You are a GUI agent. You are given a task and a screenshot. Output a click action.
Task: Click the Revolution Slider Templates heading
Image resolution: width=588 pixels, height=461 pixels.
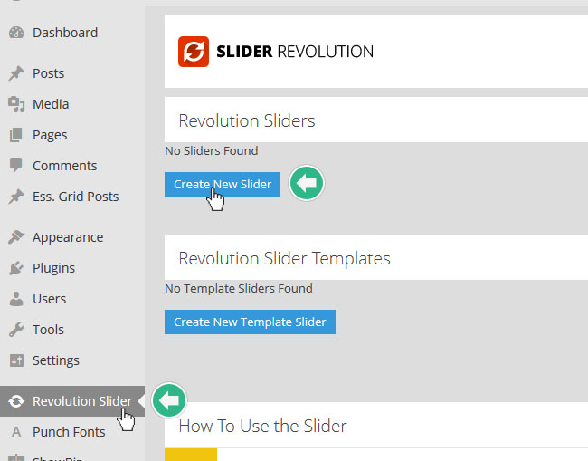point(284,258)
